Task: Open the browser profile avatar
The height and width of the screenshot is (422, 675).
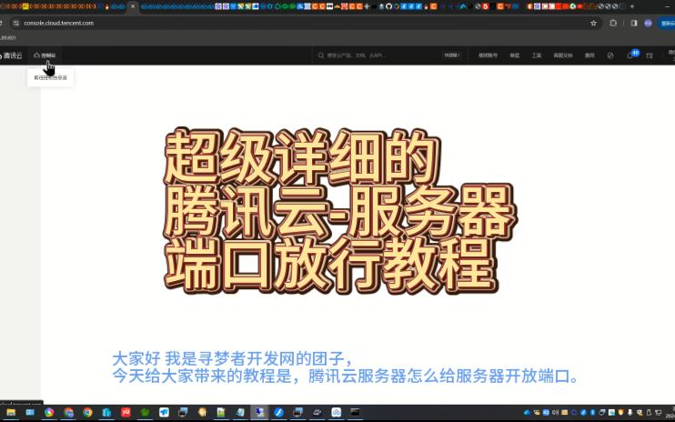Action: pos(648,24)
